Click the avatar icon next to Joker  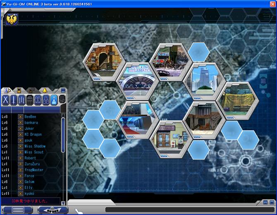click(21, 129)
